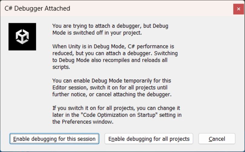245x152 pixels.
Task: Click the line "Mode is switched off in your project."
Action: pyautogui.click(x=97, y=33)
